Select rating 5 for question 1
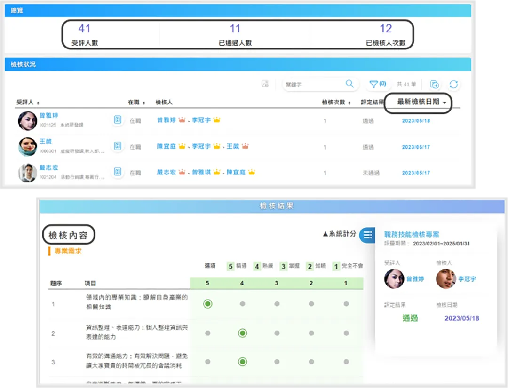Screen dimensions: 508x388 coord(208,304)
